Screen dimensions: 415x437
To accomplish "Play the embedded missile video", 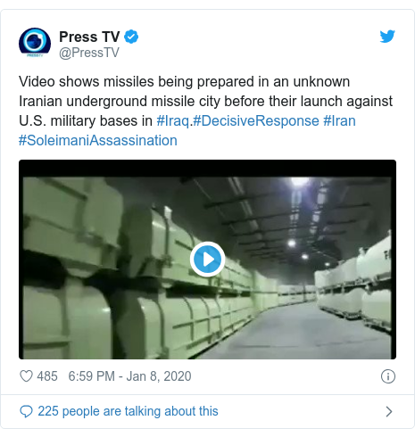I will pyautogui.click(x=207, y=260).
